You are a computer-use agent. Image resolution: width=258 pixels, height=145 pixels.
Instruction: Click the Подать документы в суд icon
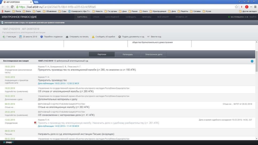120,37
